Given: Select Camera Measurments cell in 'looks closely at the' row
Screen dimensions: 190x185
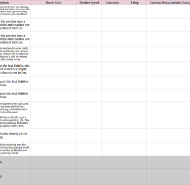Looking at the screenshot, I should [x=168, y=135].
